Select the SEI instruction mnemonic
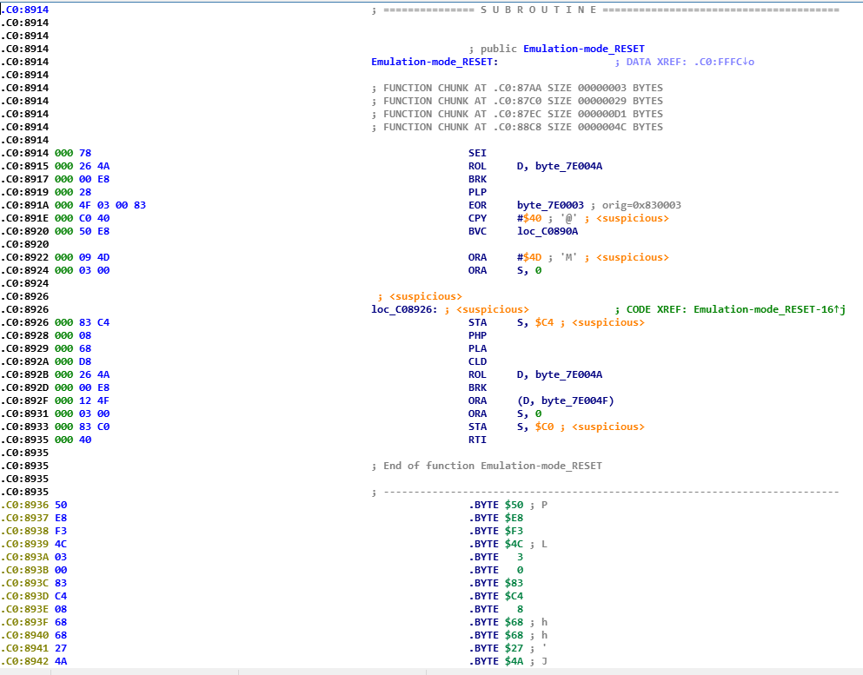863x675 pixels. point(477,153)
